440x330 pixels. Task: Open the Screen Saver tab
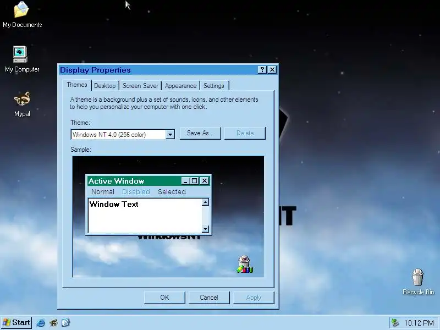(x=140, y=86)
